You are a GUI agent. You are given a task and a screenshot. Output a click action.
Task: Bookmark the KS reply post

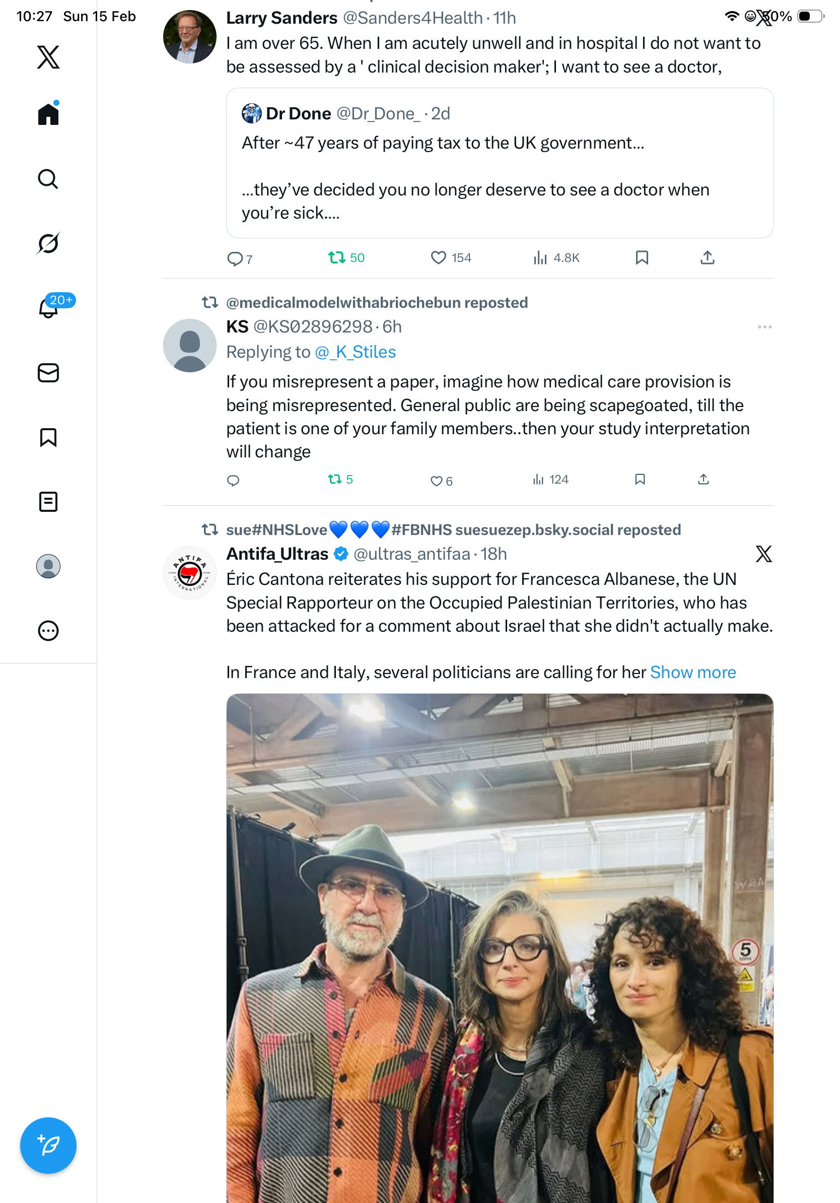pos(640,480)
